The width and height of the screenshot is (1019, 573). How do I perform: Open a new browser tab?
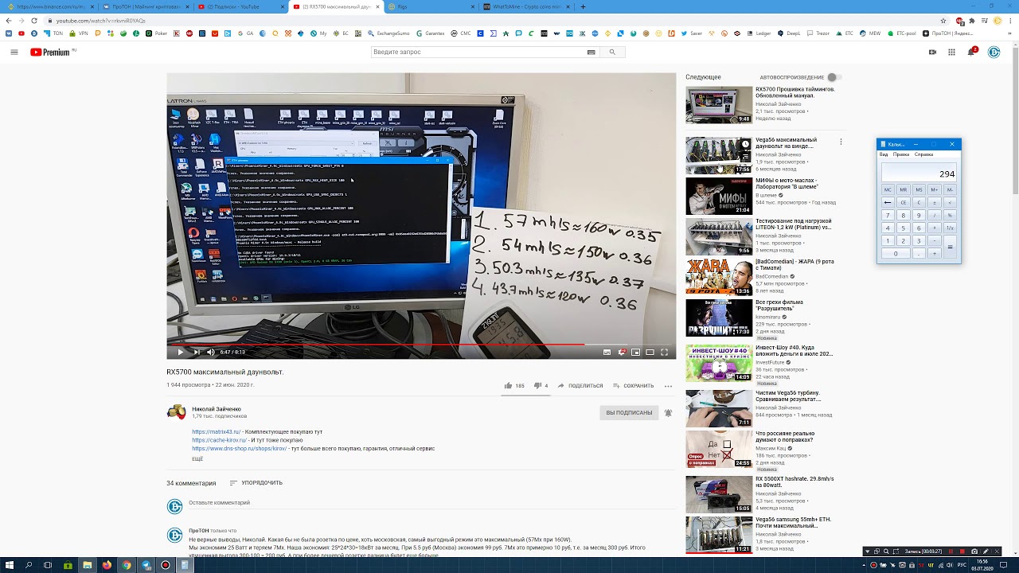[583, 6]
